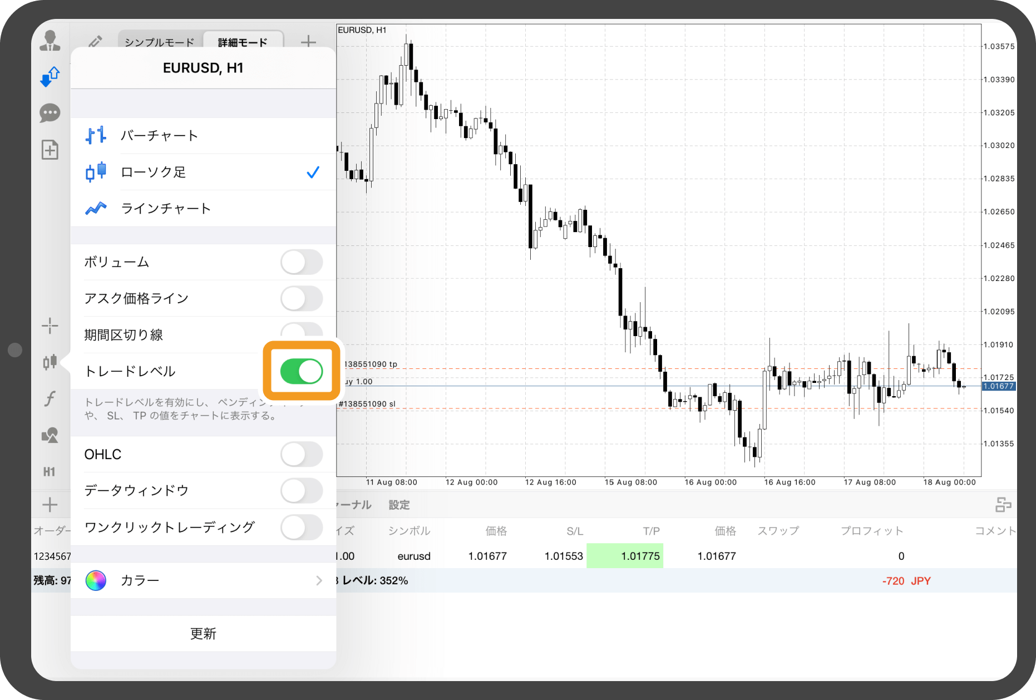Select the crosshair tool in sidebar
Screen dimensions: 1036x700
point(50,326)
